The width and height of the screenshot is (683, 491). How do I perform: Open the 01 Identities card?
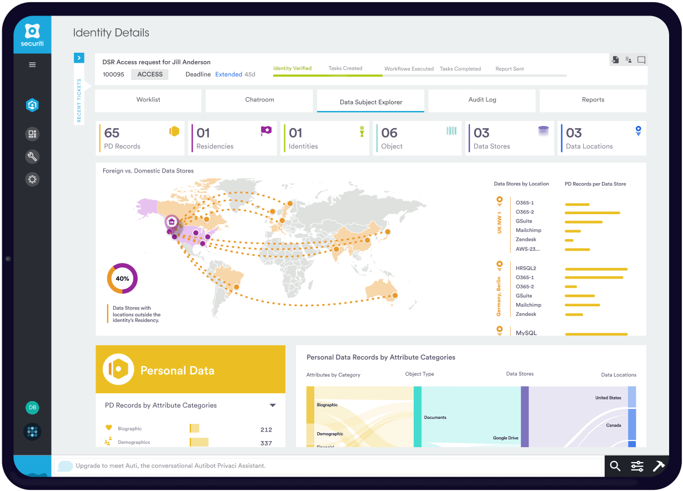(x=325, y=138)
